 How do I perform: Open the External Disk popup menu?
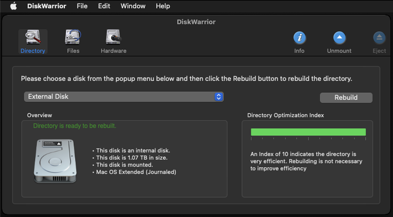(x=124, y=97)
